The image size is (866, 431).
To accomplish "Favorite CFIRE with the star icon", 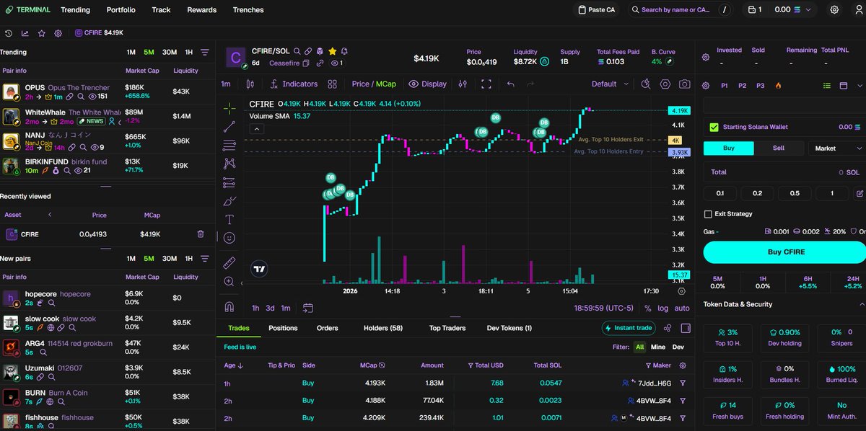I will (x=332, y=51).
